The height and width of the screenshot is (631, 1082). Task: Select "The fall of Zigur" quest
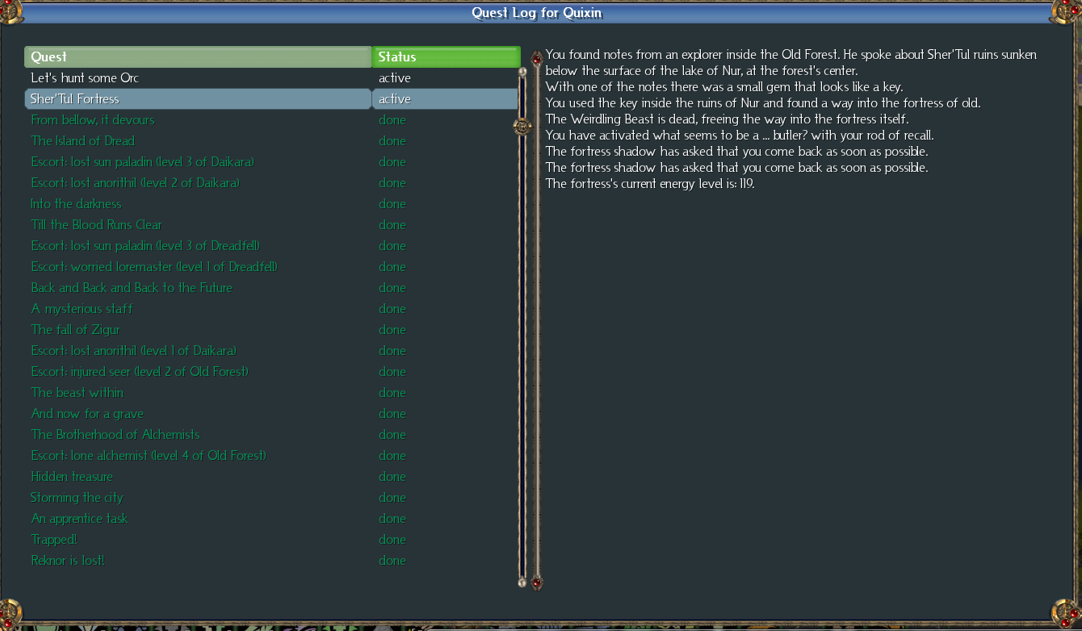pyautogui.click(x=198, y=330)
